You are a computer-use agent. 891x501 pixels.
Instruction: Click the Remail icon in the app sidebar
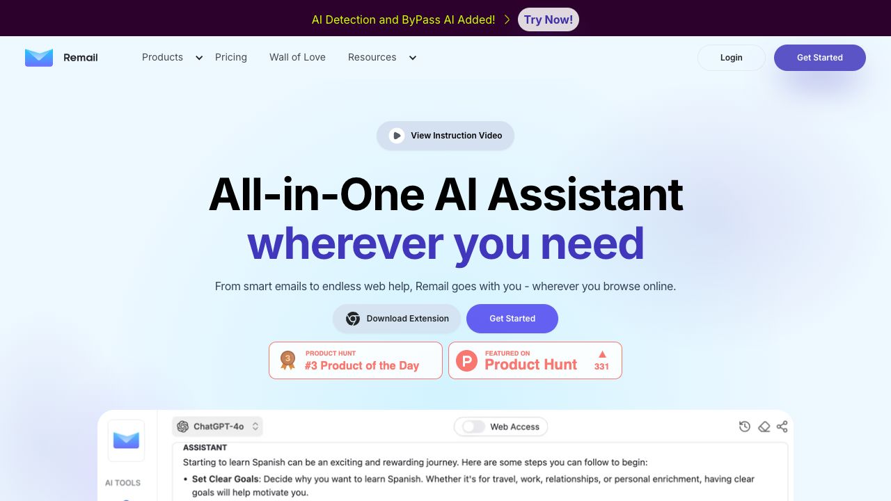tap(126, 440)
